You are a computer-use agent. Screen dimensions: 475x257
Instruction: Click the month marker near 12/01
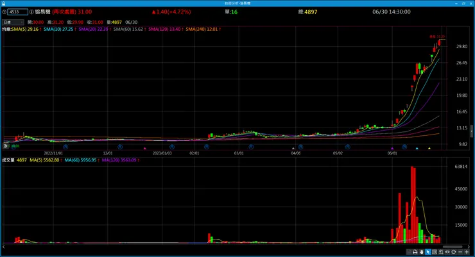click(x=120, y=147)
